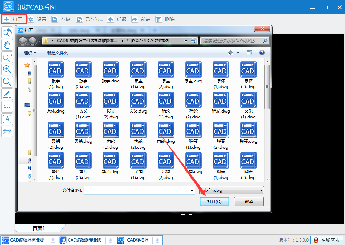Viewport: 345px width, 245px height.
Task: Select file 扳手 (1).dwg
Action: point(55,75)
